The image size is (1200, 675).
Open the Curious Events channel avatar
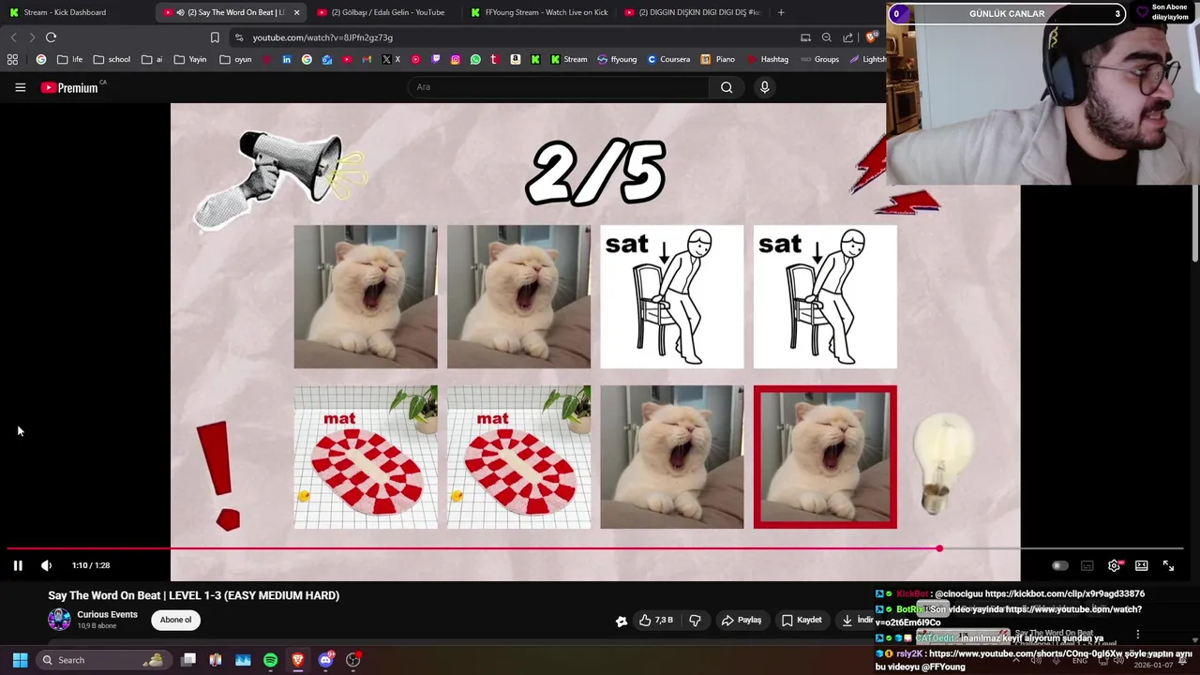59,620
